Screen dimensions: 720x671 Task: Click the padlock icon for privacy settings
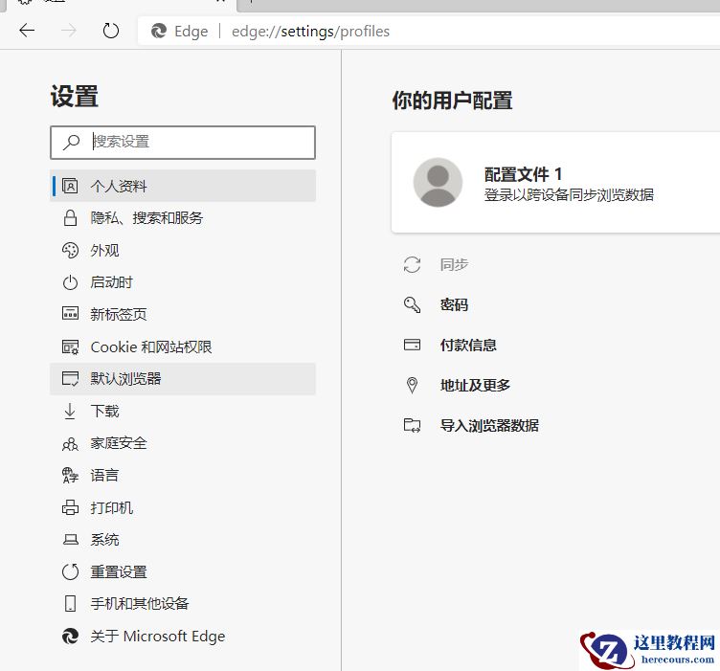tap(70, 218)
